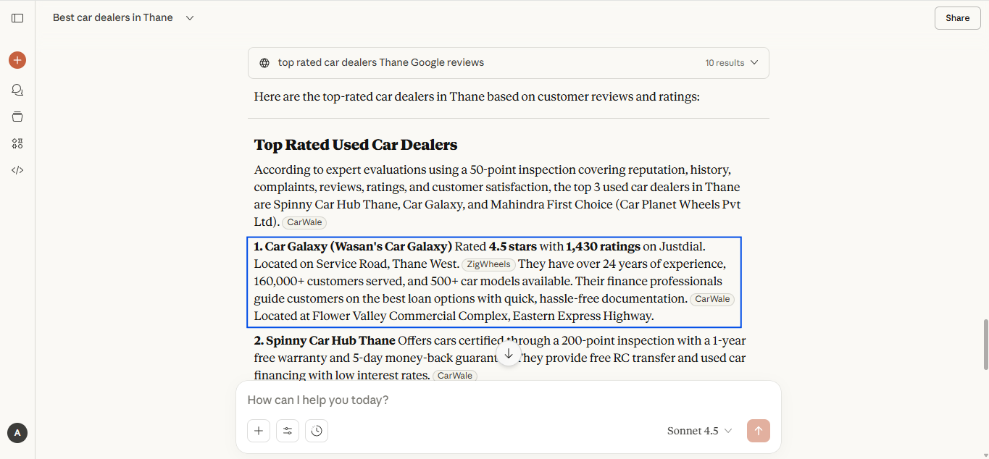Click the user avatar 'A' icon
Screen dimensions: 989x459
[x=17, y=433]
